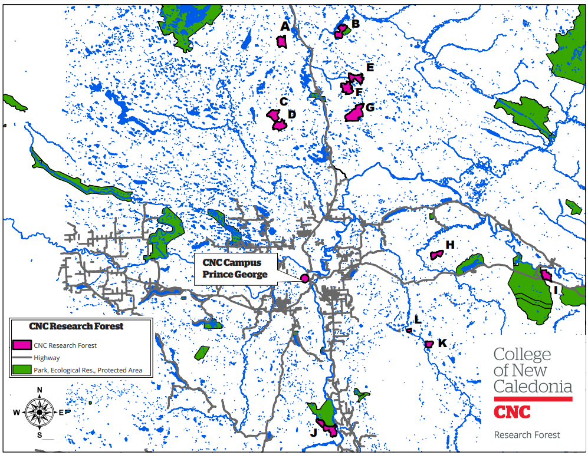Select the magenta CNC Research Forest legend swatch
Screen dimensions: 588x455
21,345
